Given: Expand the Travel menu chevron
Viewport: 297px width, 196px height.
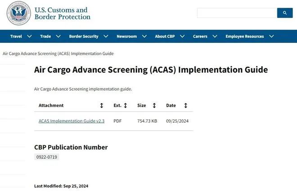Looking at the screenshot, I should tap(29, 36).
